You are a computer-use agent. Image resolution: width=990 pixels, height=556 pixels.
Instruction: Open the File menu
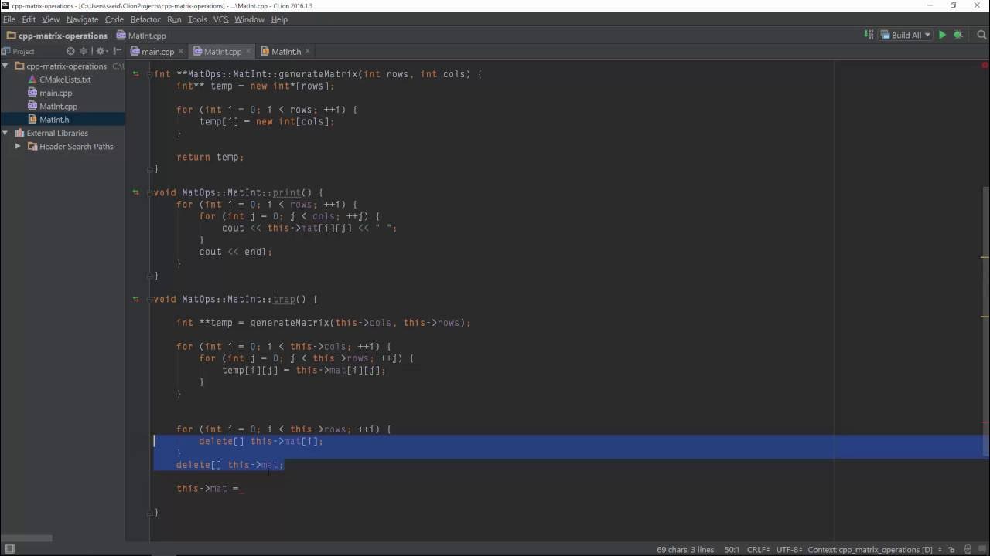[9, 19]
